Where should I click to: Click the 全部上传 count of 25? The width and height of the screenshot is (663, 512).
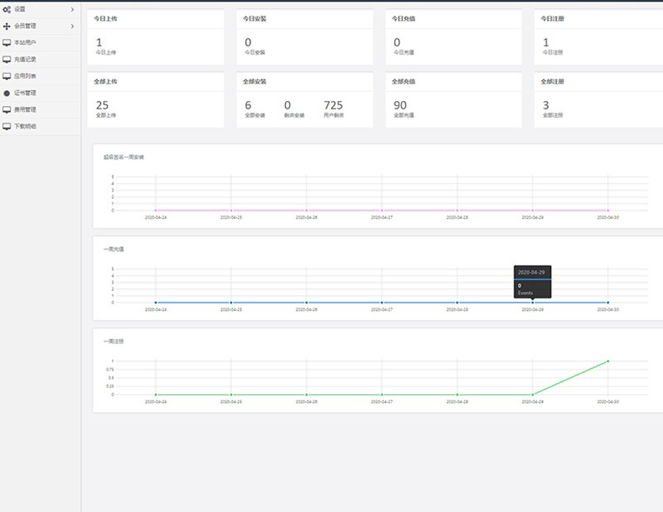[x=102, y=105]
